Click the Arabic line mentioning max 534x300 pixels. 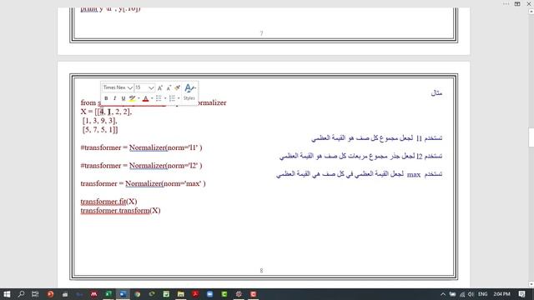pyautogui.click(x=360, y=174)
